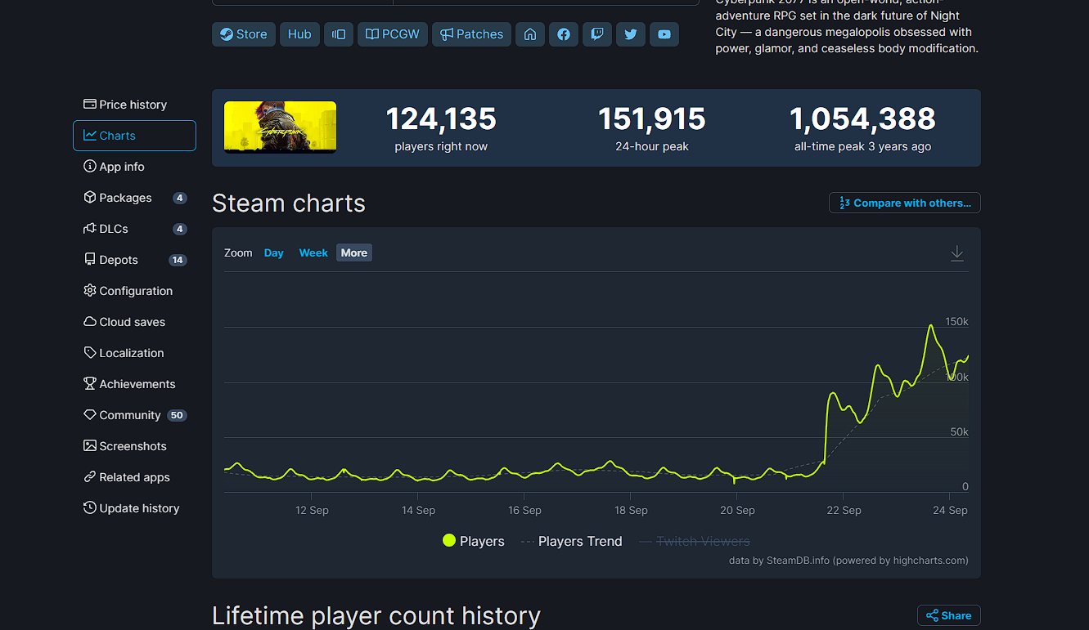Open Steam Store page button
This screenshot has height=630, width=1089.
tap(244, 34)
